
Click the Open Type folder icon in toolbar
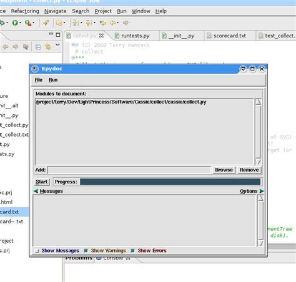[x=59, y=22]
